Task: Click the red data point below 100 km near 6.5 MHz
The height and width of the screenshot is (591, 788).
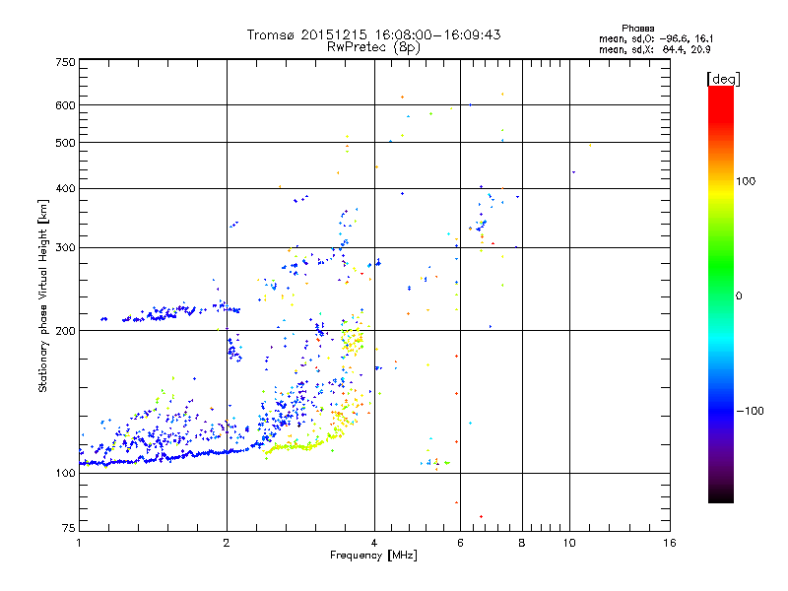Action: [x=481, y=516]
